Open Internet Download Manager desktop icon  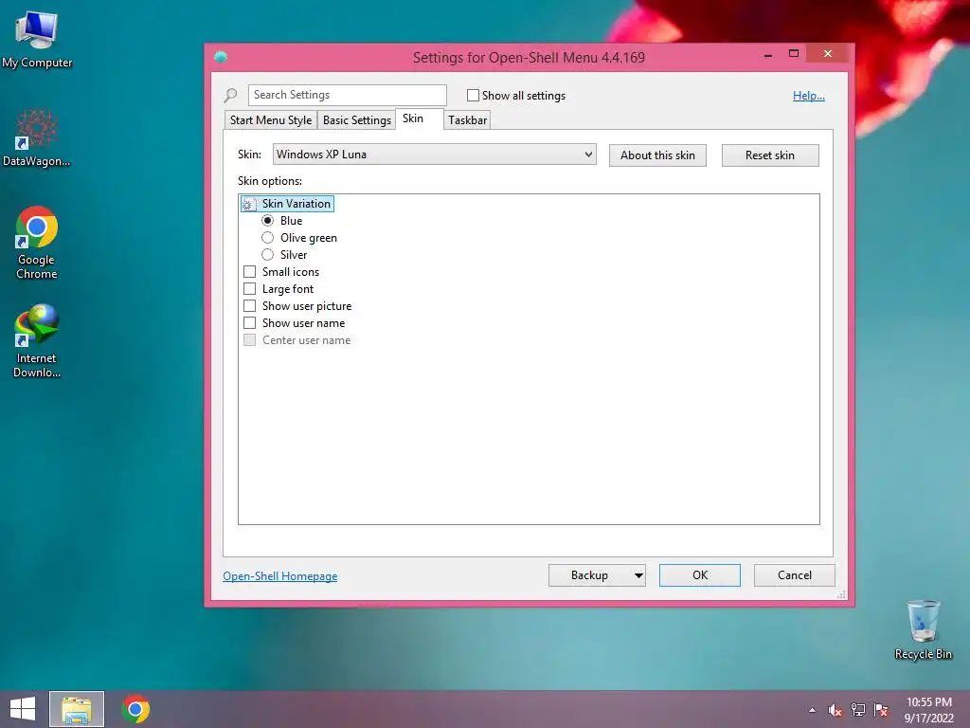pyautogui.click(x=37, y=341)
